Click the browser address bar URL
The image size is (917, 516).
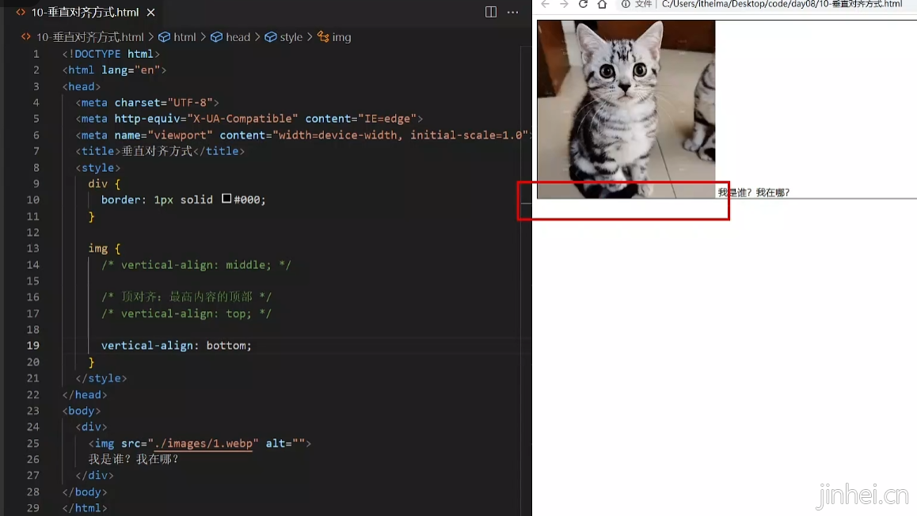(782, 4)
